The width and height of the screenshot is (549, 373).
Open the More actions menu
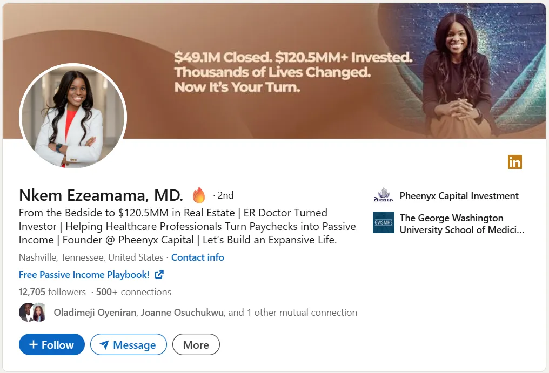[196, 345]
